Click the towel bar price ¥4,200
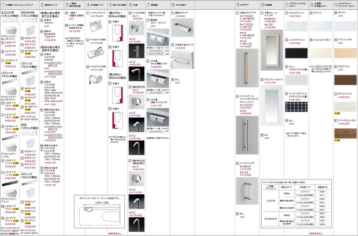The width and height of the screenshot is (358, 236). [180, 48]
